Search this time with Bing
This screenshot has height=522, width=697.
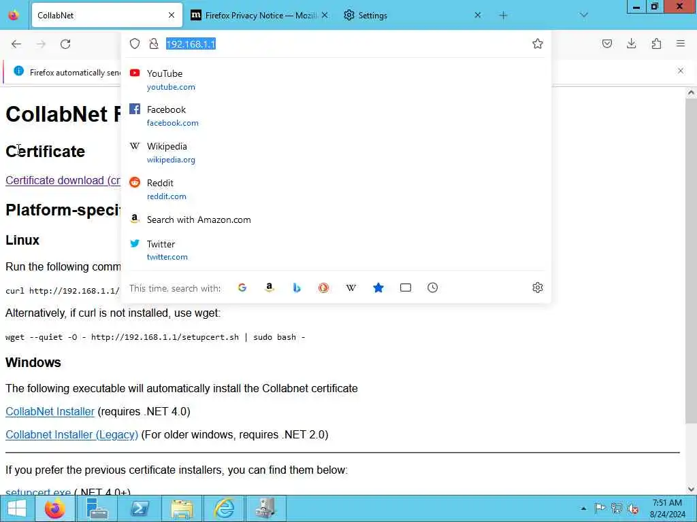click(297, 288)
